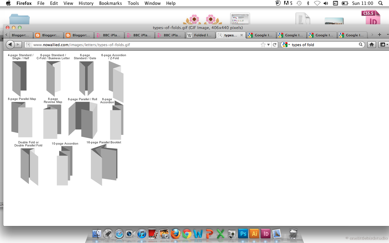The height and width of the screenshot is (243, 389).
Task: Switch to the Folded tab
Action: point(200,35)
